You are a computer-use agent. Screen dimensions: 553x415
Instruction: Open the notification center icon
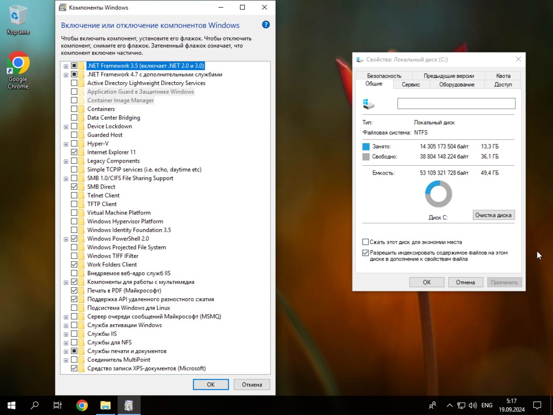(537, 405)
